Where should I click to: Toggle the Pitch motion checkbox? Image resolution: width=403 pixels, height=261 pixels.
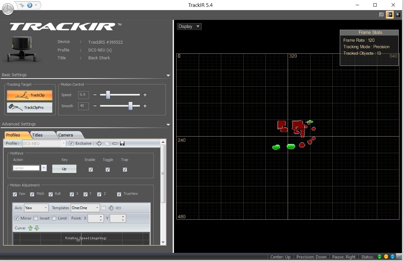point(32,194)
